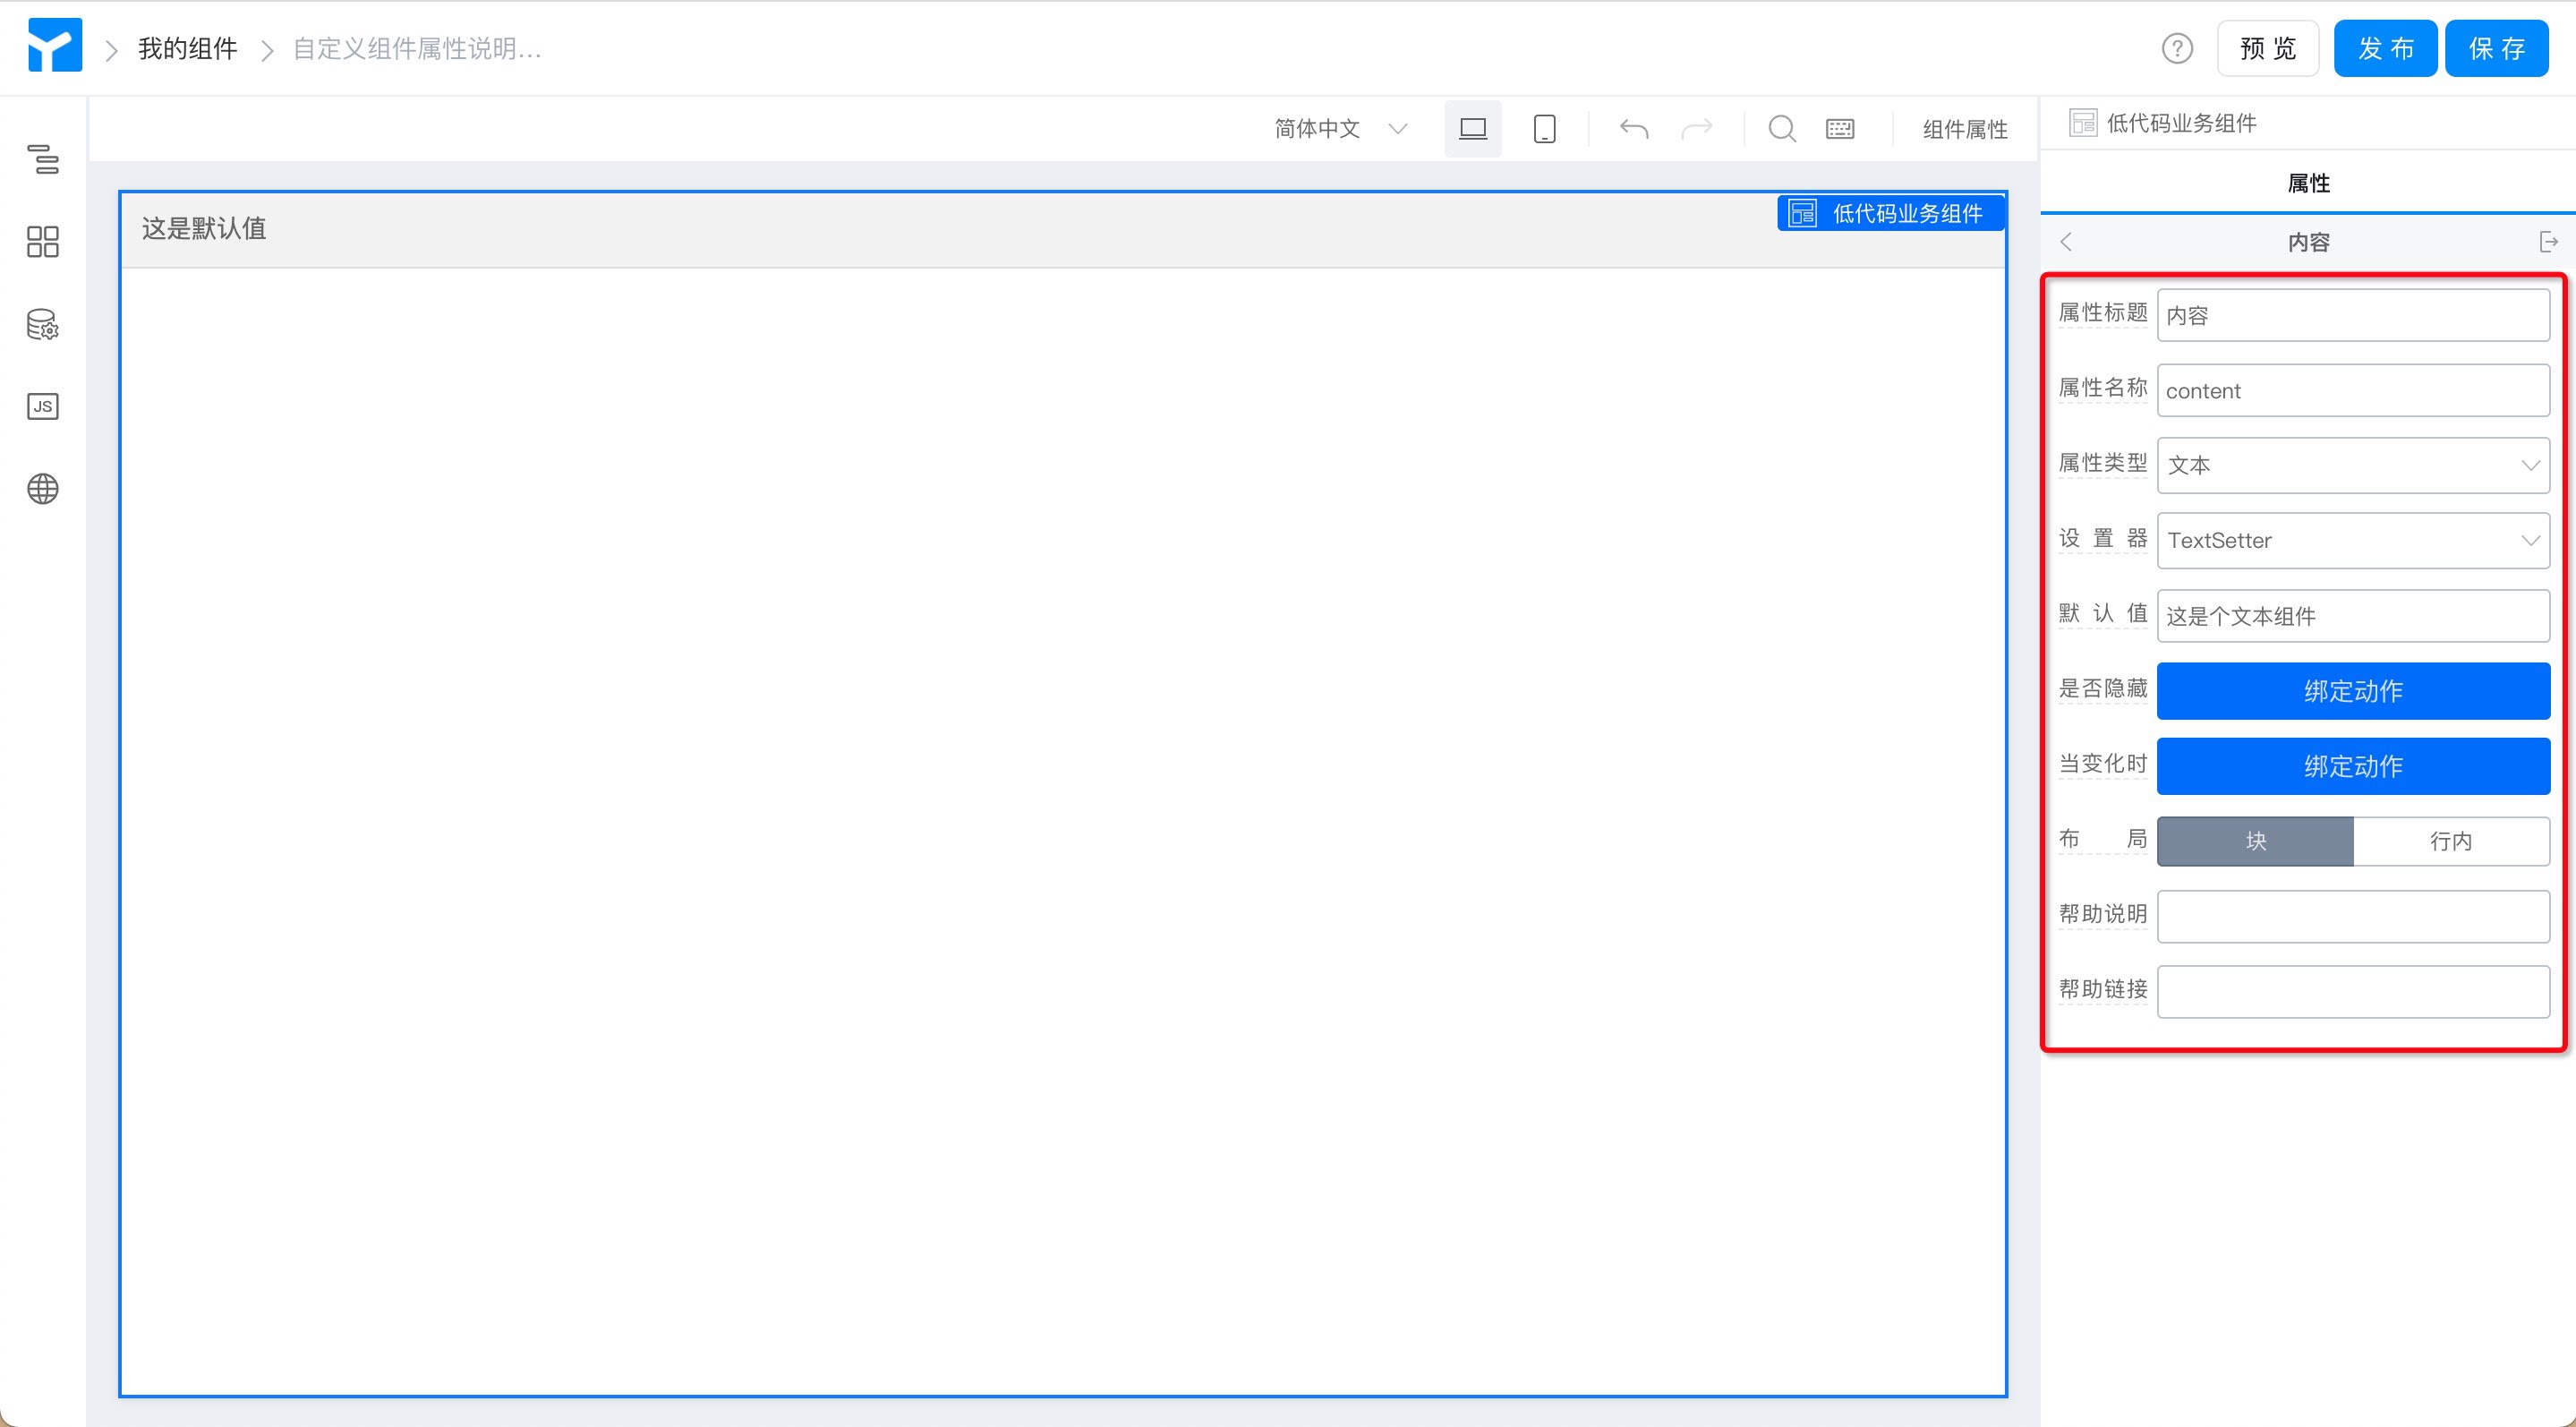Switch to the 属性 tab
The height and width of the screenshot is (1427, 2576).
2308,183
